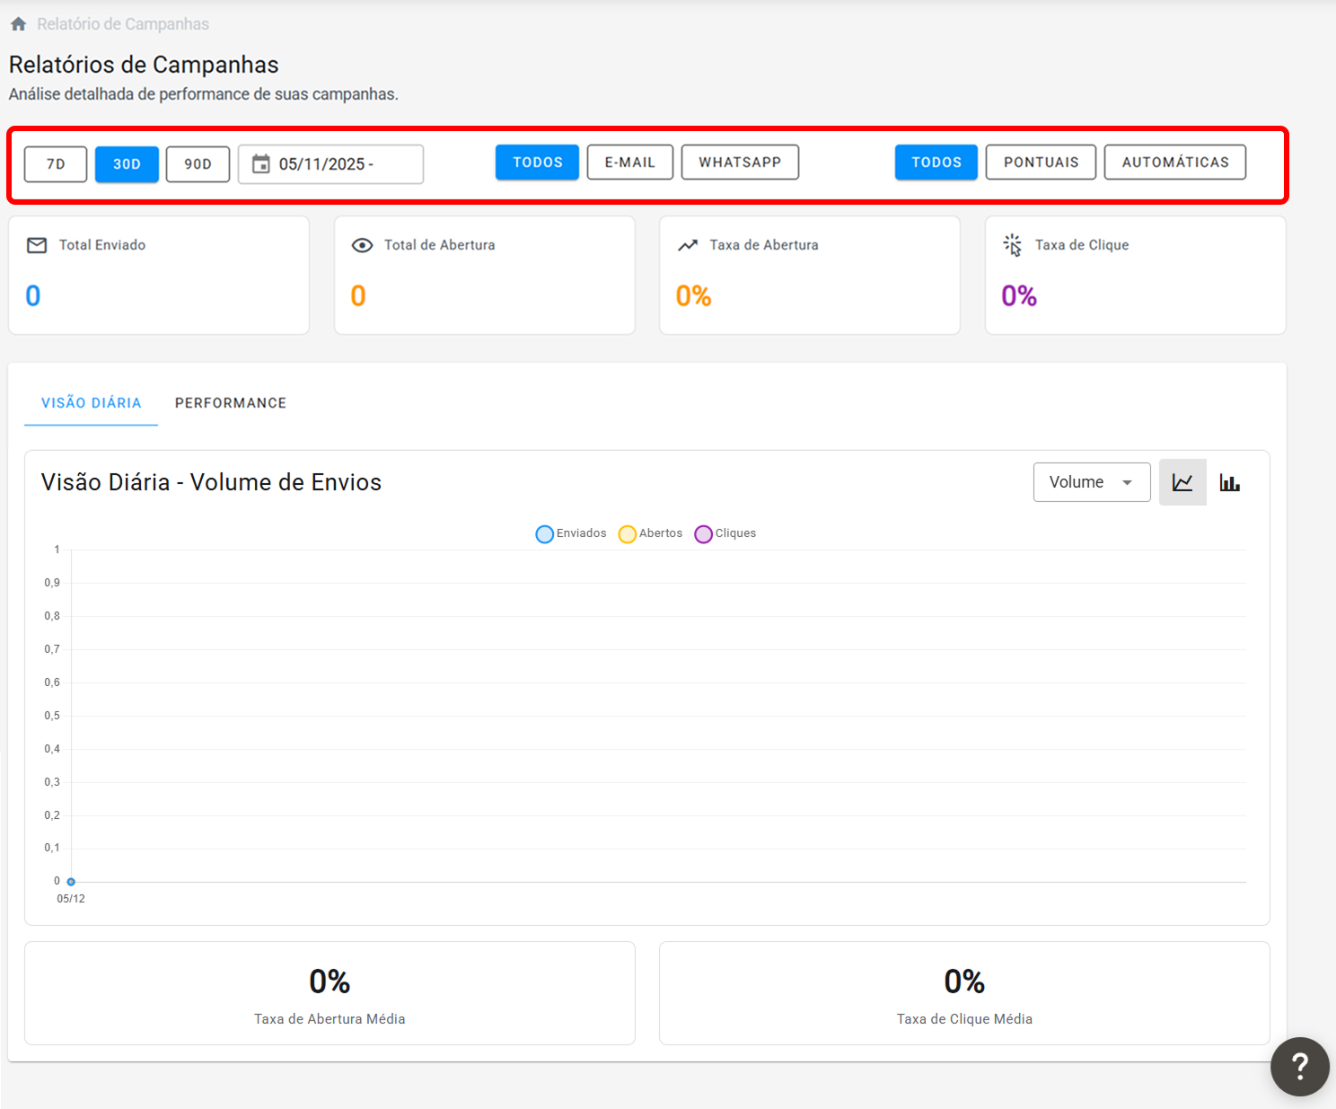Filter by Automáticas campaign type
Screen dimensions: 1336x1109
tap(1175, 163)
